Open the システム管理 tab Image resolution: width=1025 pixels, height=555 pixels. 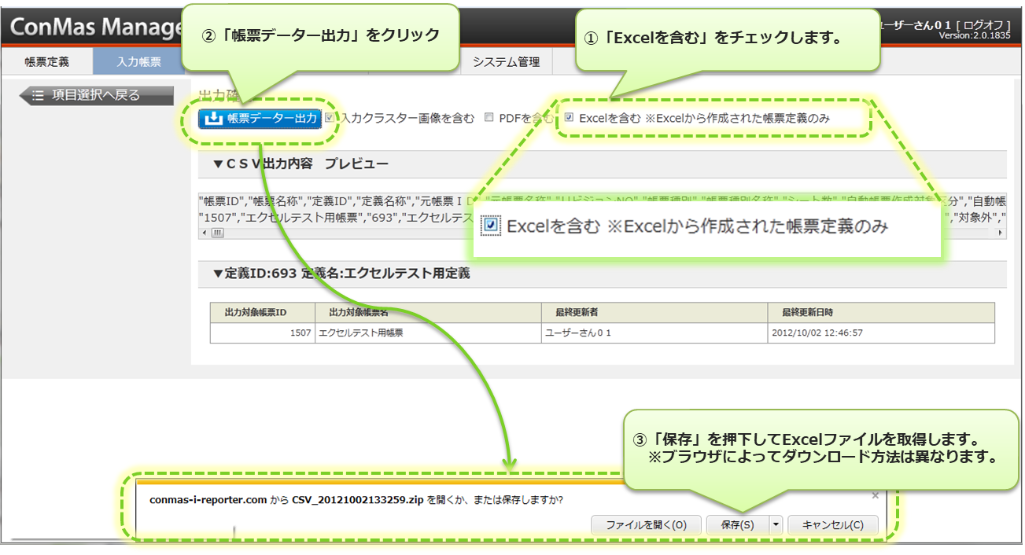[x=506, y=62]
